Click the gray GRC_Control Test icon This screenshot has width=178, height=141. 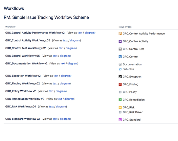(x=120, y=49)
